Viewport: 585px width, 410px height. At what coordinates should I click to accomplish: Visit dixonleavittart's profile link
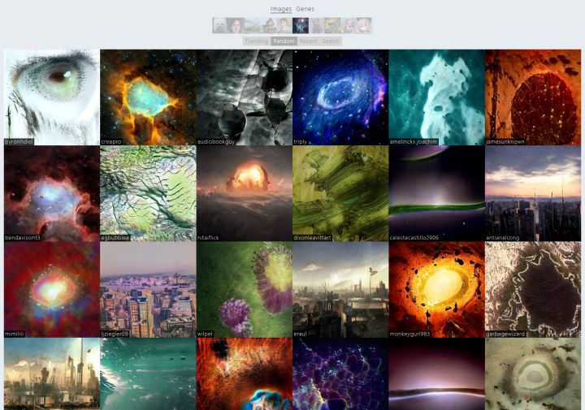click(312, 238)
